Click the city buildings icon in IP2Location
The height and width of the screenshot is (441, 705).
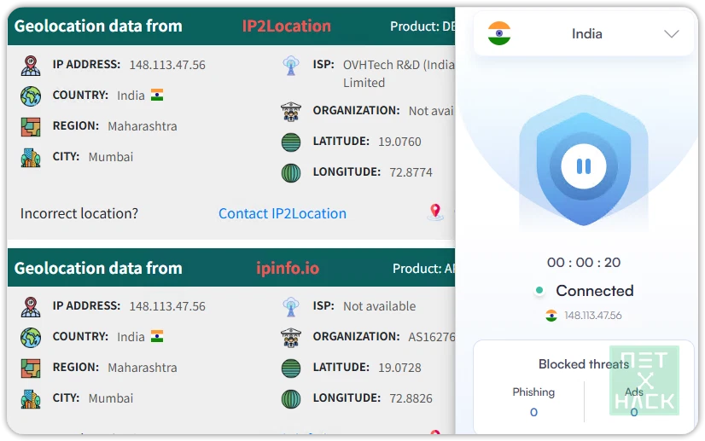(31, 158)
